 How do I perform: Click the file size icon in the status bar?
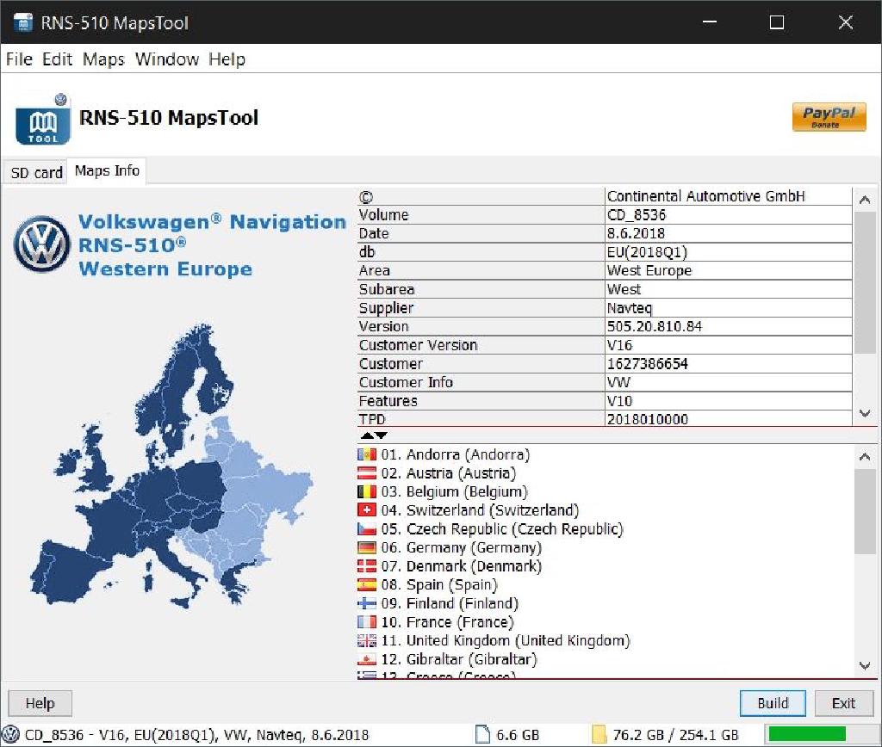pyautogui.click(x=482, y=734)
